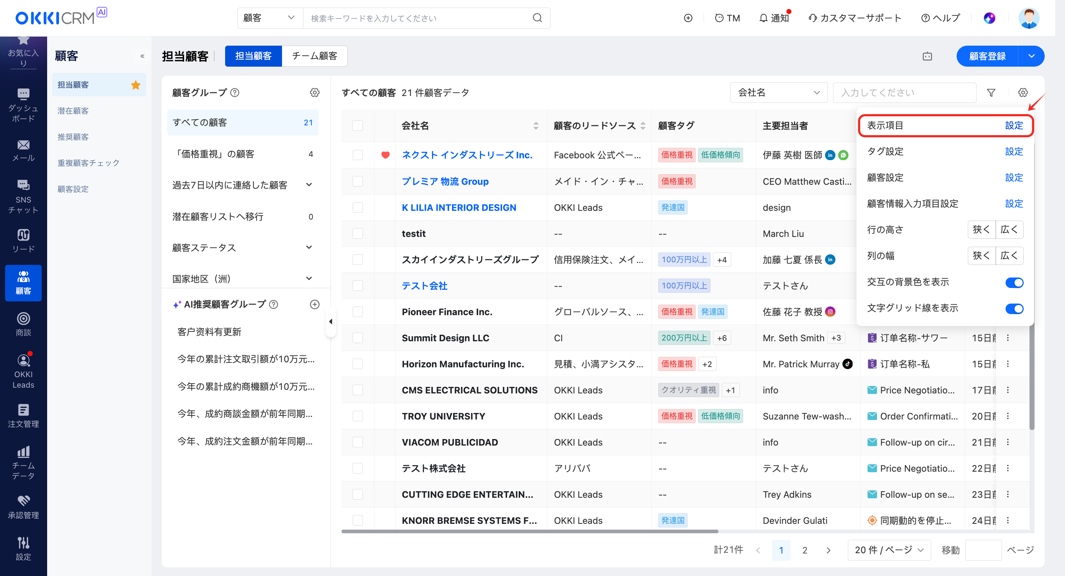Click the plus circle icon in header
1065x576 pixels.
tap(688, 18)
